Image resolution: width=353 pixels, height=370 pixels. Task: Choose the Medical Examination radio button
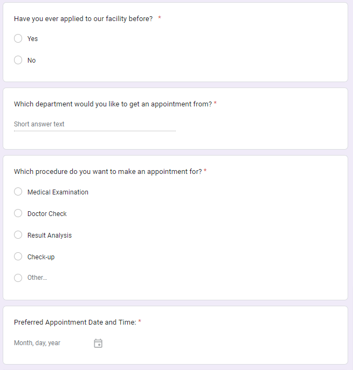[18, 192]
